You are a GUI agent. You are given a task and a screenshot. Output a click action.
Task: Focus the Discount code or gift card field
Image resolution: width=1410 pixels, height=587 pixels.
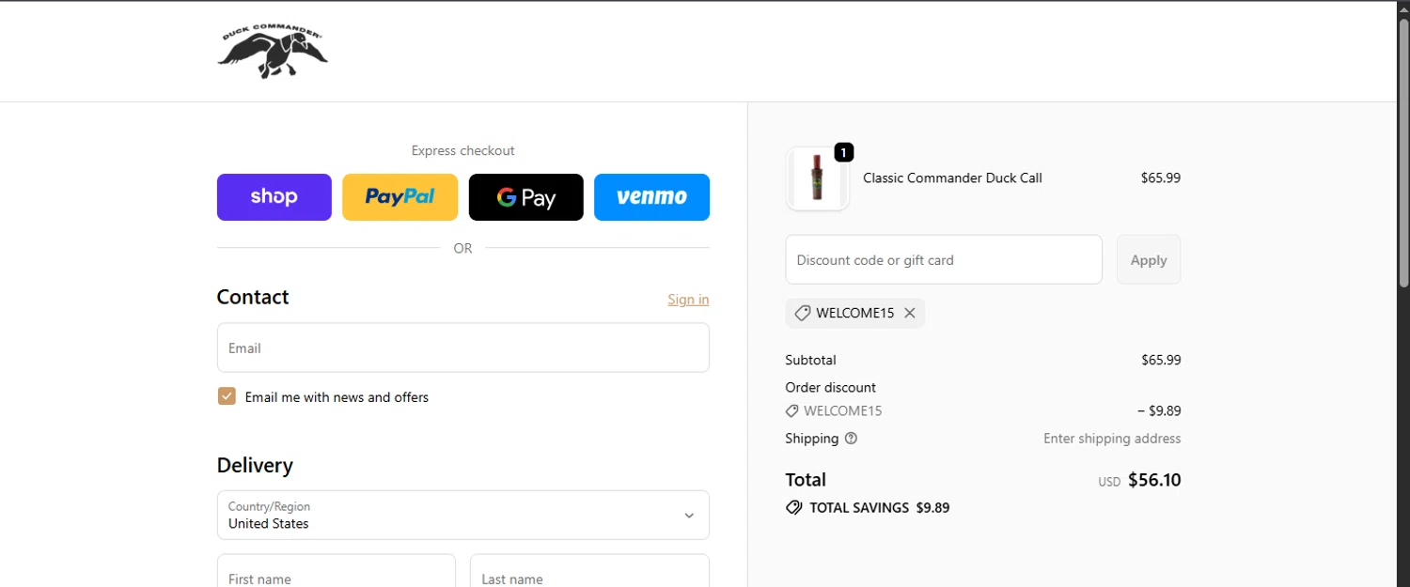pos(944,260)
